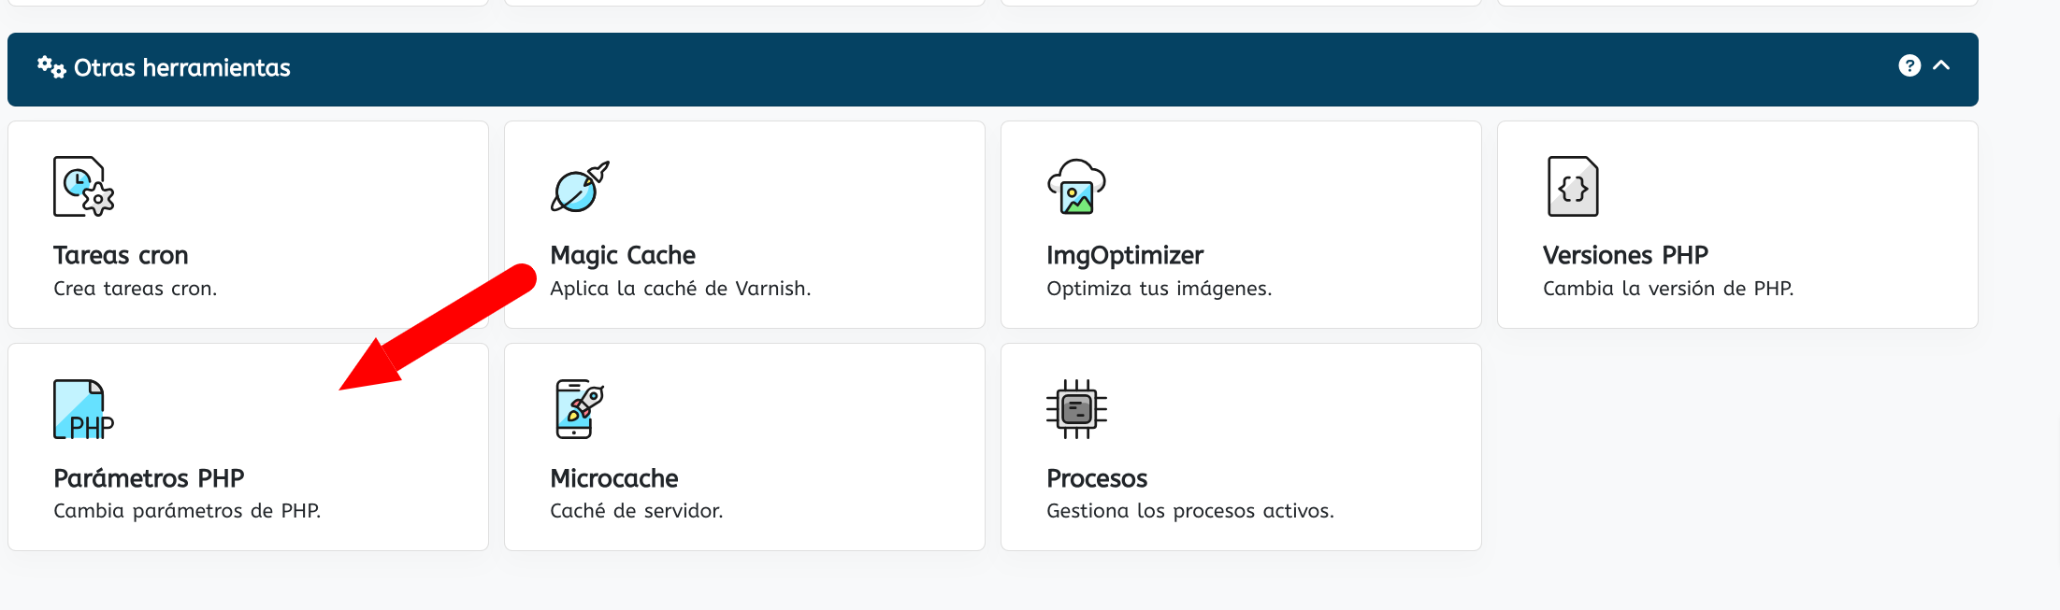Image resolution: width=2060 pixels, height=610 pixels.
Task: Open the help question mark icon
Action: coord(1909,65)
